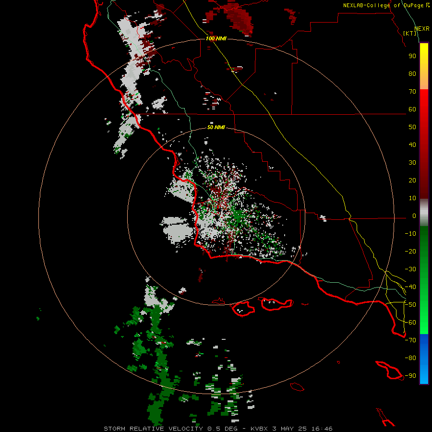Click the positive "70" scale value

412,92
